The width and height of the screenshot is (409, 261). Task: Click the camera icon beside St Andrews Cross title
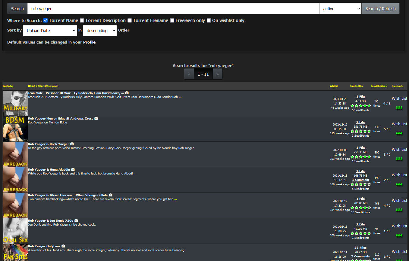pyautogui.click(x=96, y=119)
